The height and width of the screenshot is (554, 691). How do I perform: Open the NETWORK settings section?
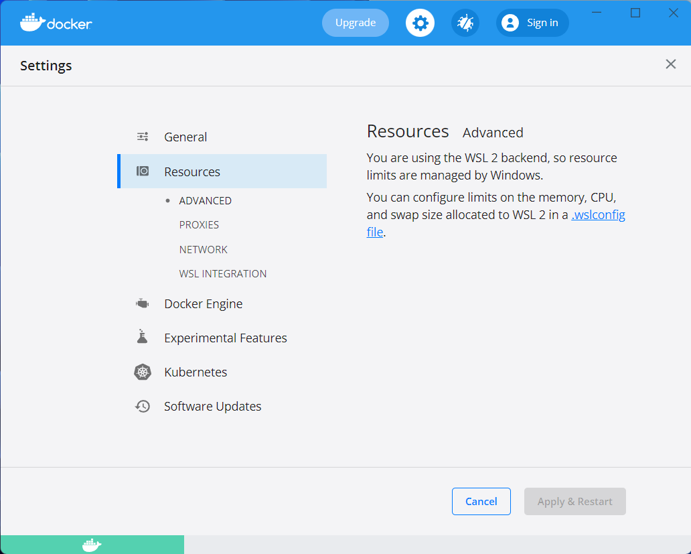[203, 249]
